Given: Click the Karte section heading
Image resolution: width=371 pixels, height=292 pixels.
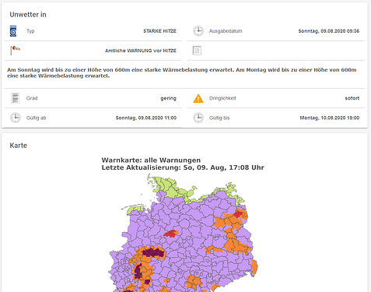Looking at the screenshot, I should click(x=18, y=146).
